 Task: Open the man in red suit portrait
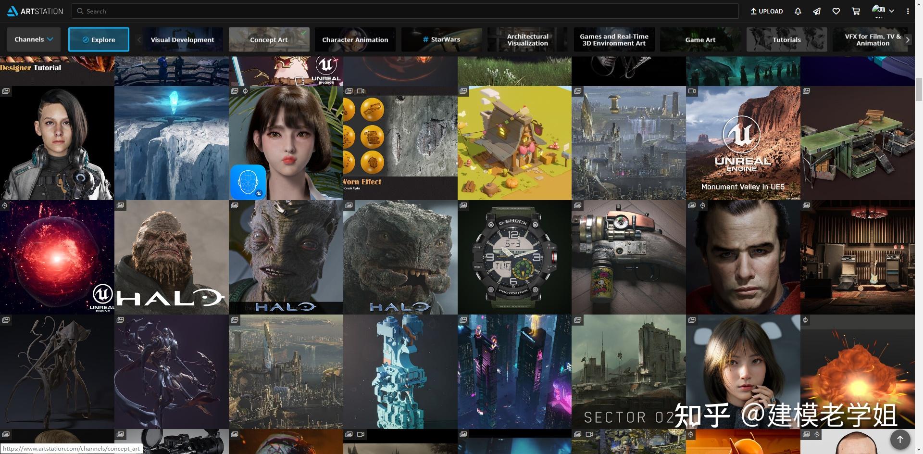[743, 257]
